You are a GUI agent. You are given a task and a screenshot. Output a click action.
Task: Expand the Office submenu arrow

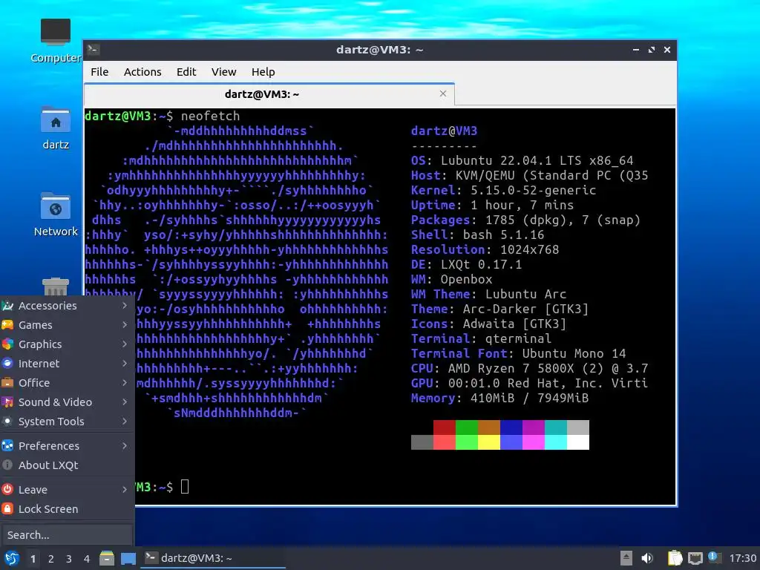pos(125,382)
